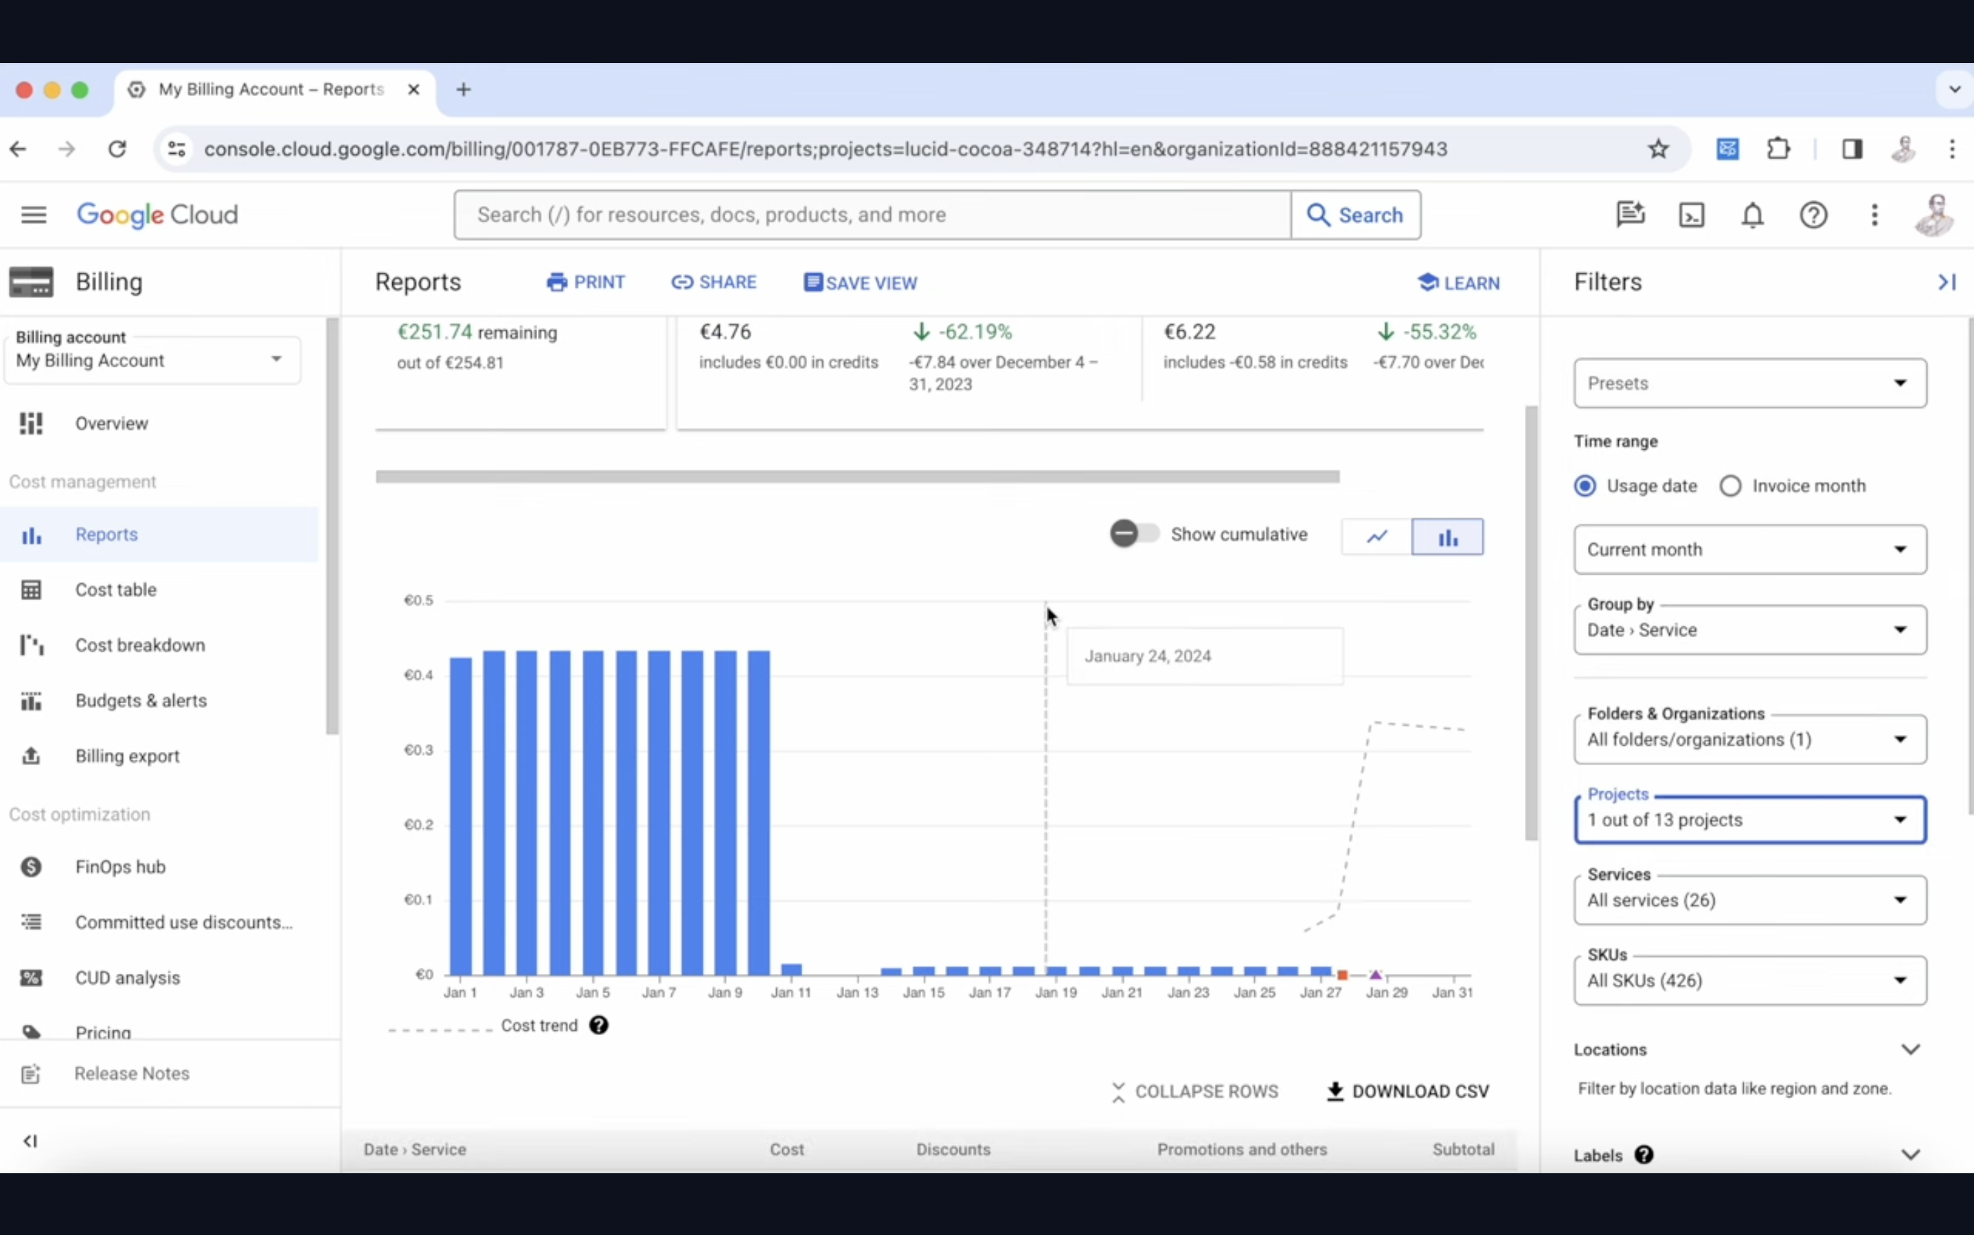Click the Download CSV button
This screenshot has width=1974, height=1235.
(x=1409, y=1090)
